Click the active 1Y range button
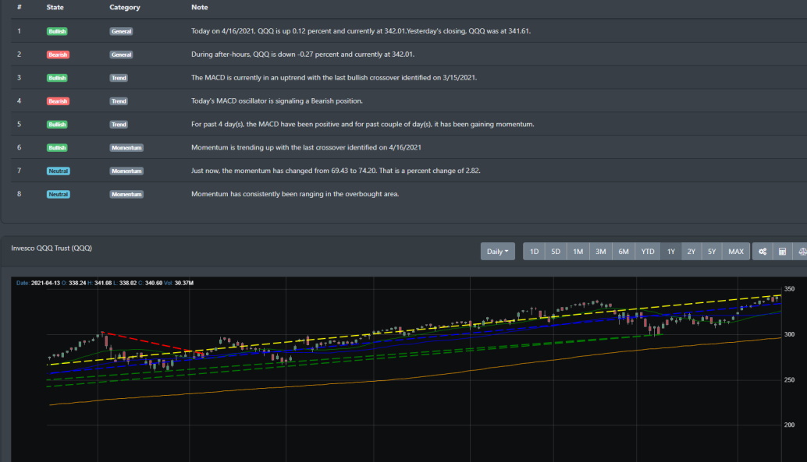Viewport: 807px width, 462px height. tap(670, 252)
